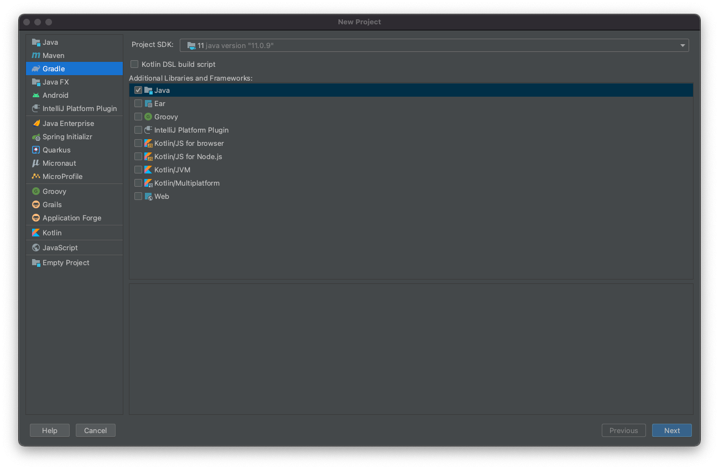Select Grails in the project list
Viewport: 719px width, 469px height.
click(74, 204)
